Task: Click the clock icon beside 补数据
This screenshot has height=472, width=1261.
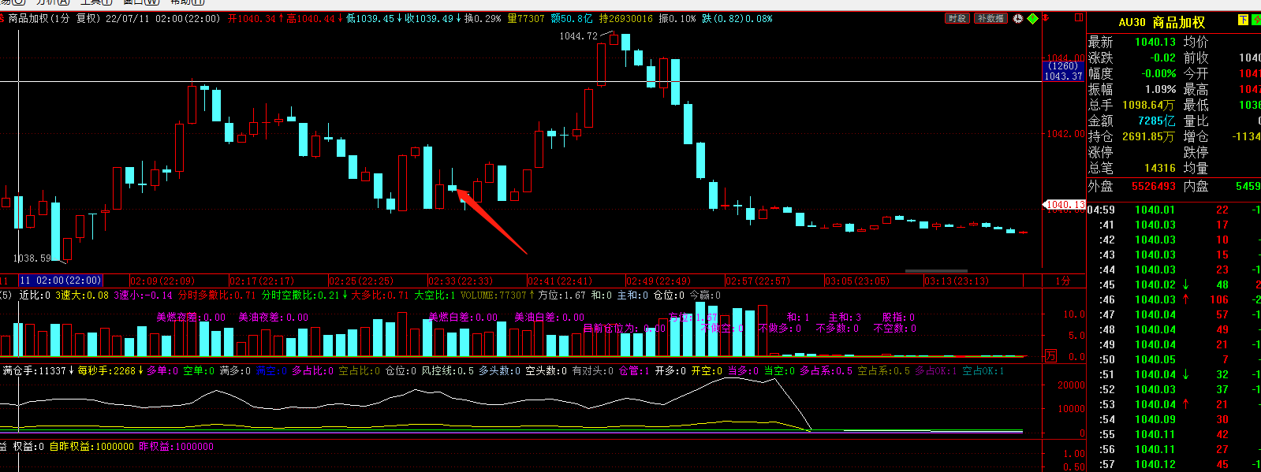Action: pos(1018,18)
